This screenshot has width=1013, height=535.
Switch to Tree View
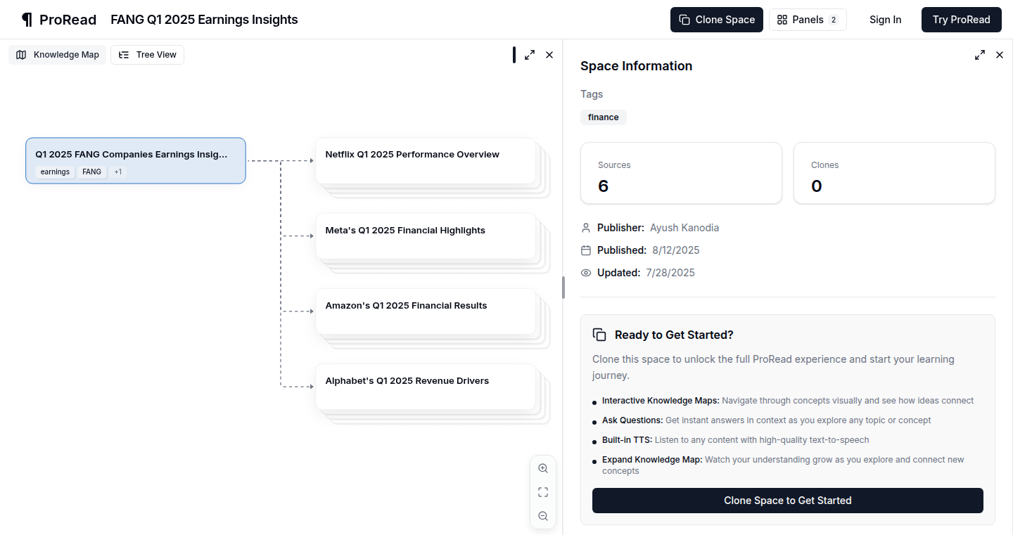[x=148, y=55]
